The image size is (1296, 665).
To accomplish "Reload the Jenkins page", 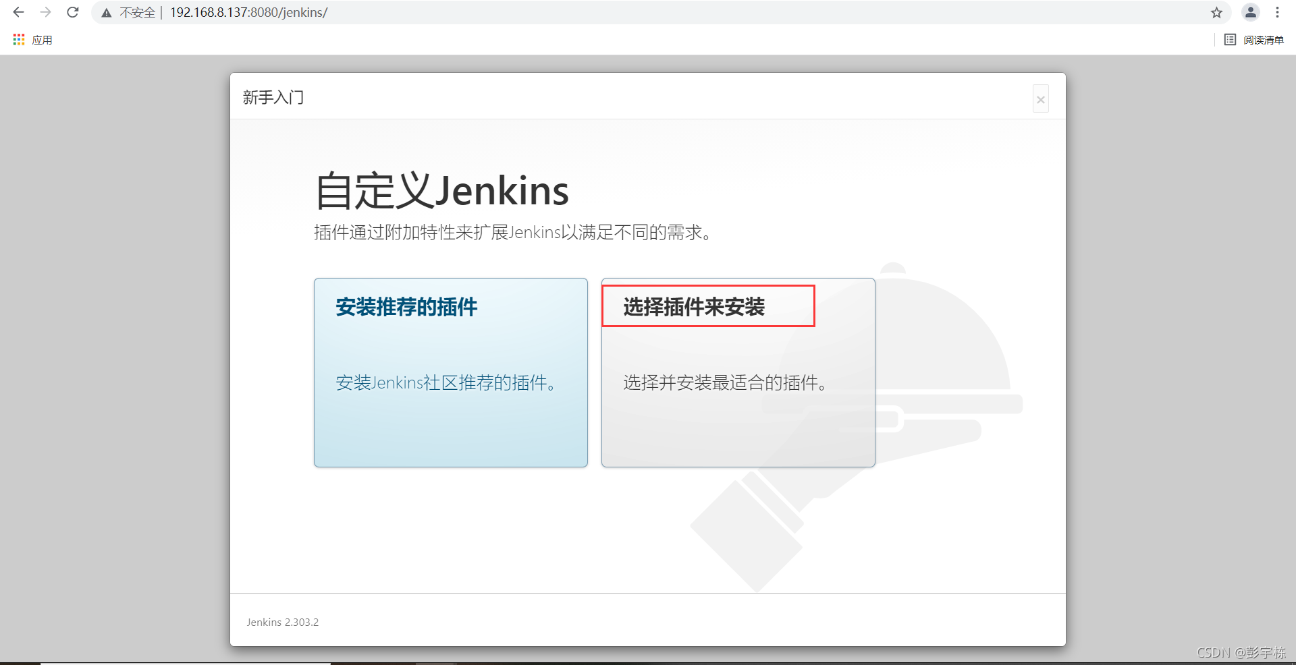I will pyautogui.click(x=73, y=12).
